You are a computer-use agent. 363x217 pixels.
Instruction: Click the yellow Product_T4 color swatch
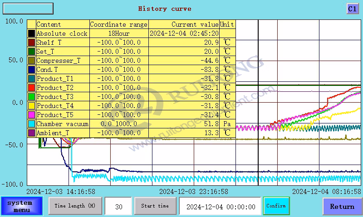pyautogui.click(x=31, y=106)
